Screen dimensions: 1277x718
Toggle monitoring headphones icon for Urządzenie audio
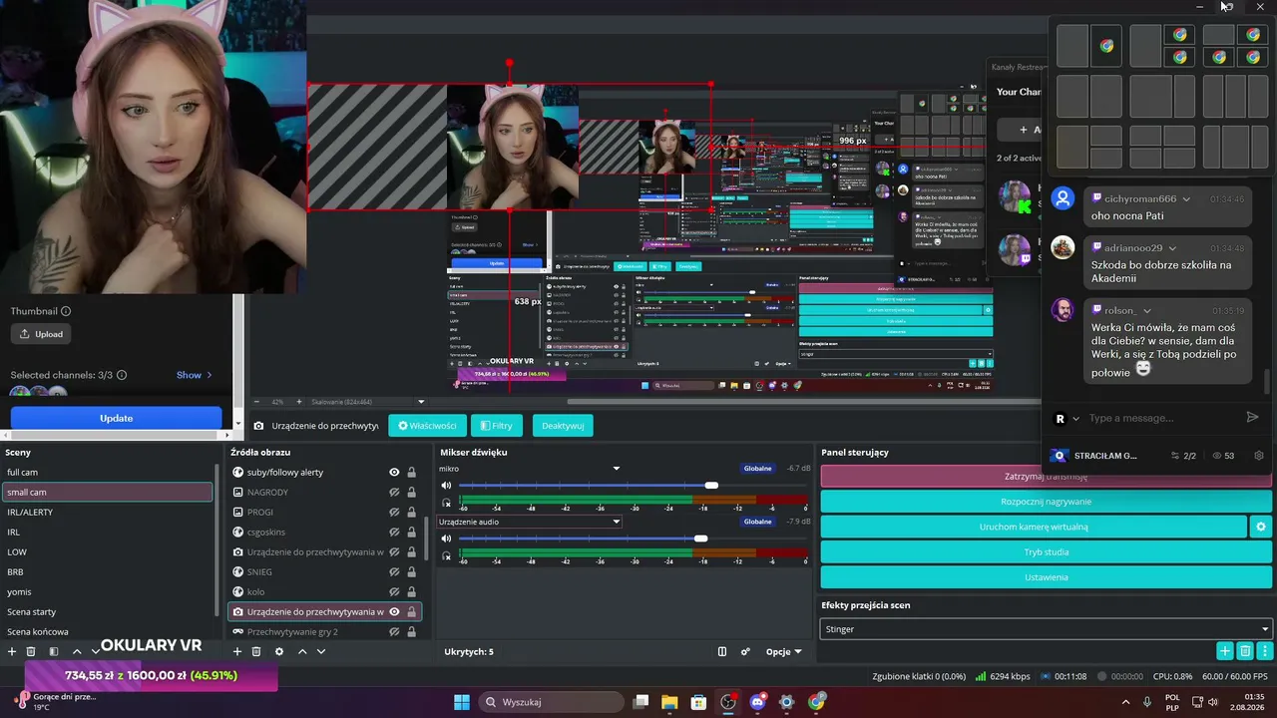point(447,554)
